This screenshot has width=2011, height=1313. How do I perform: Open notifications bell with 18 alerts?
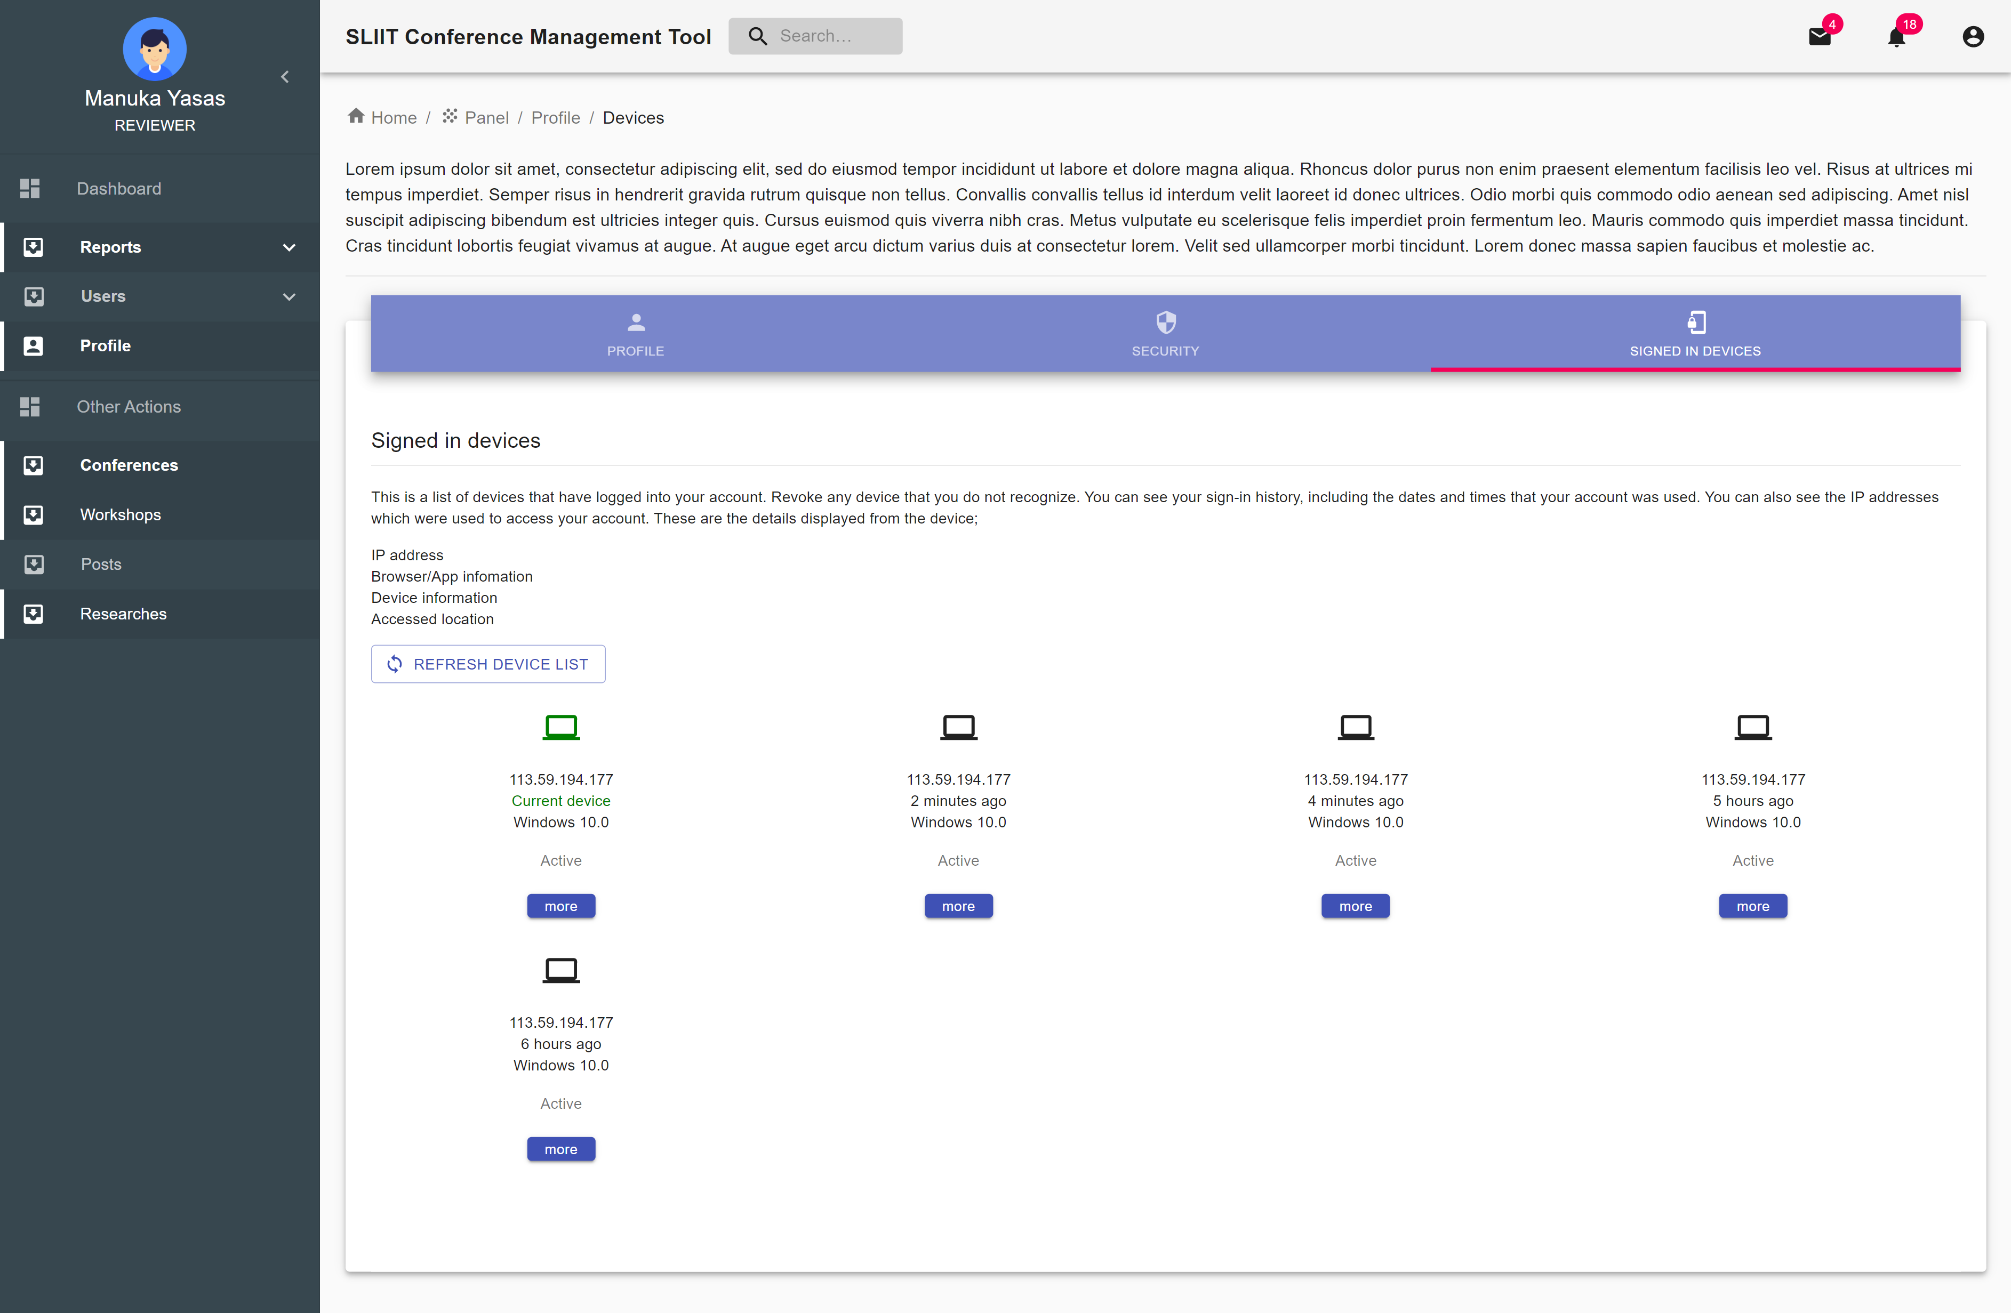coord(1897,37)
